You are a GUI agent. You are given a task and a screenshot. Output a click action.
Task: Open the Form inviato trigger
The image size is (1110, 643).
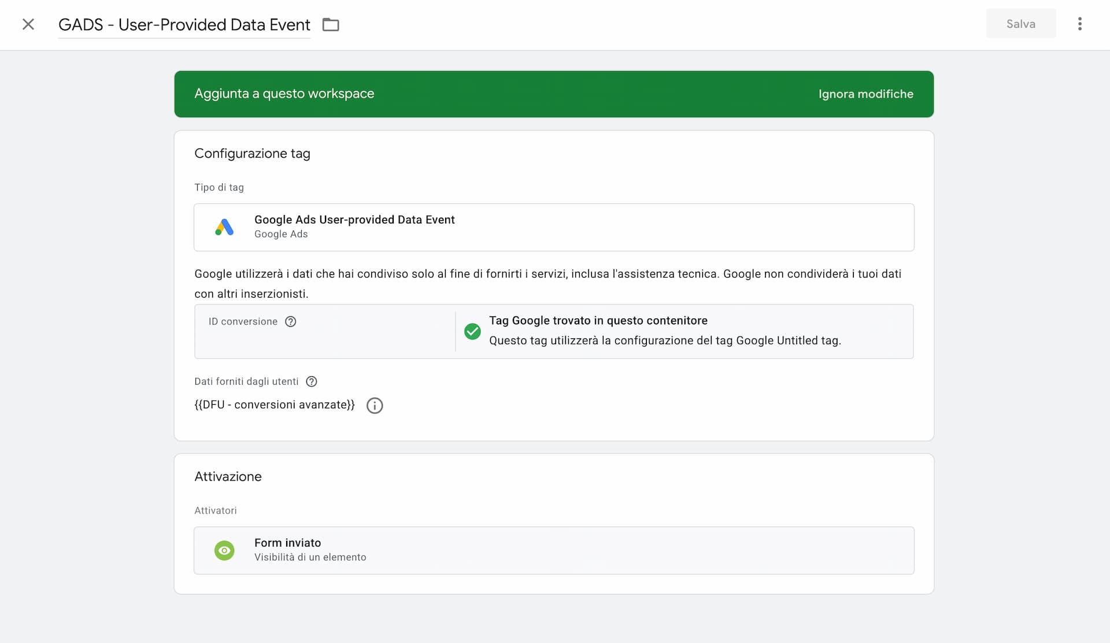click(554, 550)
